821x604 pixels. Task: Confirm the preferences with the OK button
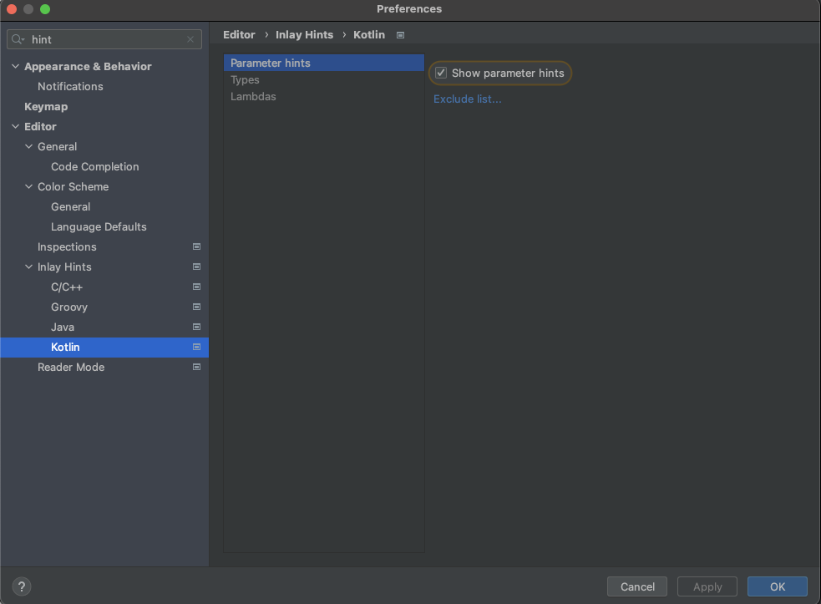tap(778, 586)
